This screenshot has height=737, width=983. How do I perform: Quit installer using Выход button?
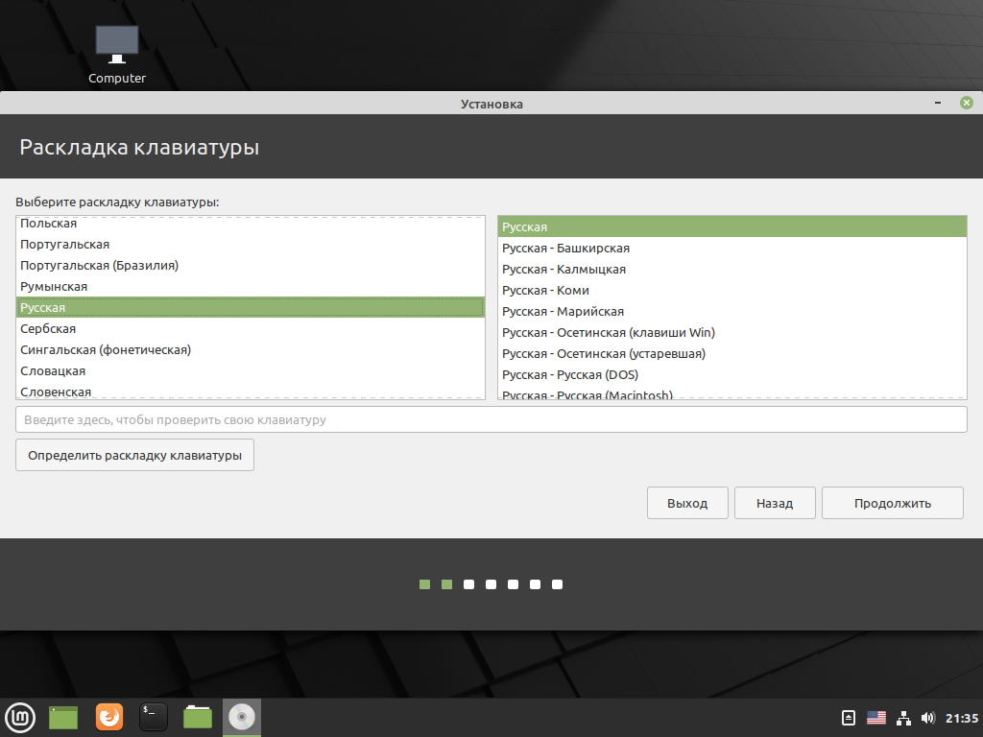tap(687, 503)
